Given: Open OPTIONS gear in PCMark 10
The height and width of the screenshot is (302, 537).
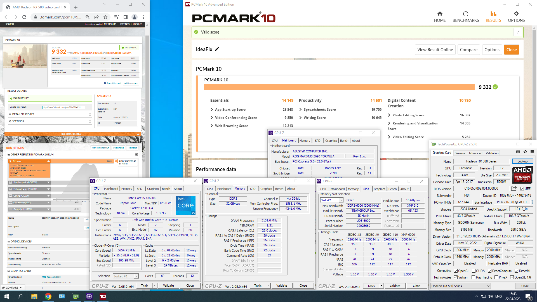Looking at the screenshot, I should pyautogui.click(x=516, y=14).
